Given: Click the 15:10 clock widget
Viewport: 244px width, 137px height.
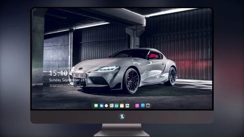Looking at the screenshot, I should (x=59, y=73).
